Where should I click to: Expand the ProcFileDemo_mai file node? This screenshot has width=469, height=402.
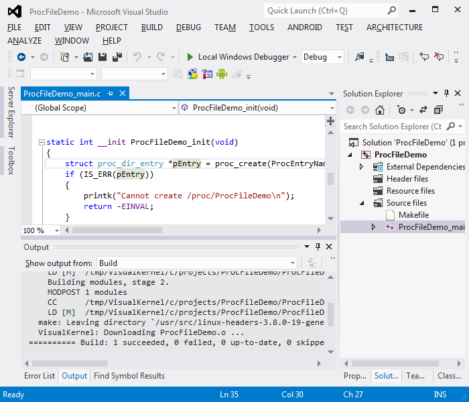coord(373,227)
